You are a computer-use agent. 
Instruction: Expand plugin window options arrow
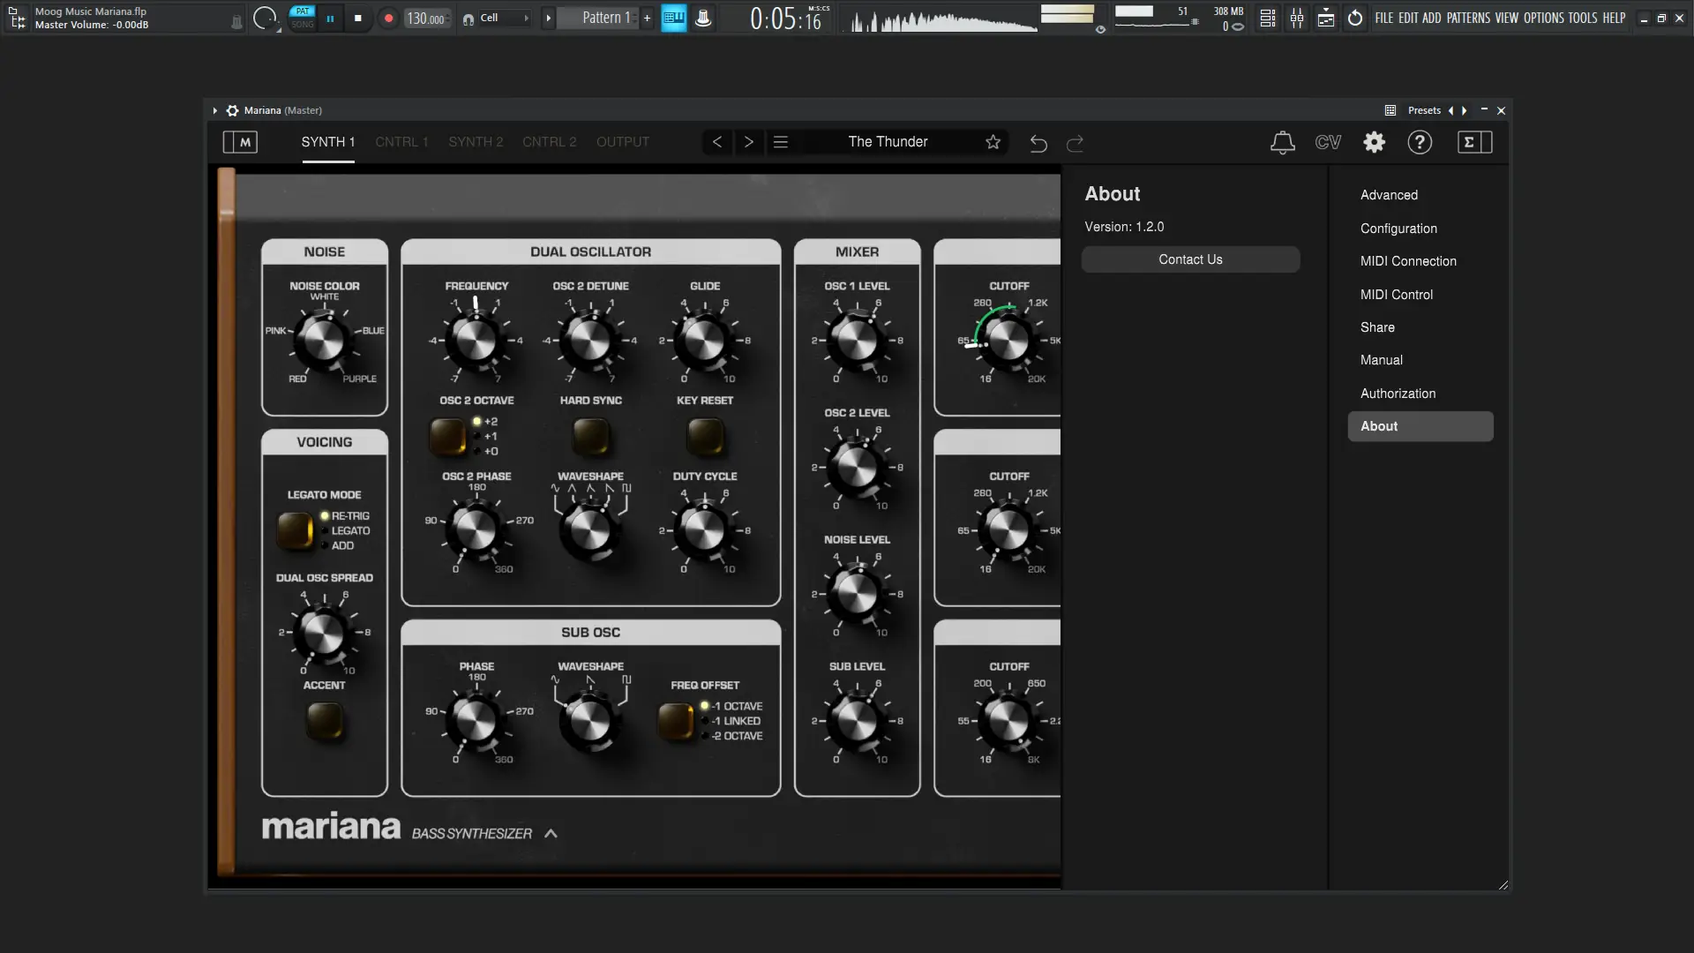[x=214, y=110]
